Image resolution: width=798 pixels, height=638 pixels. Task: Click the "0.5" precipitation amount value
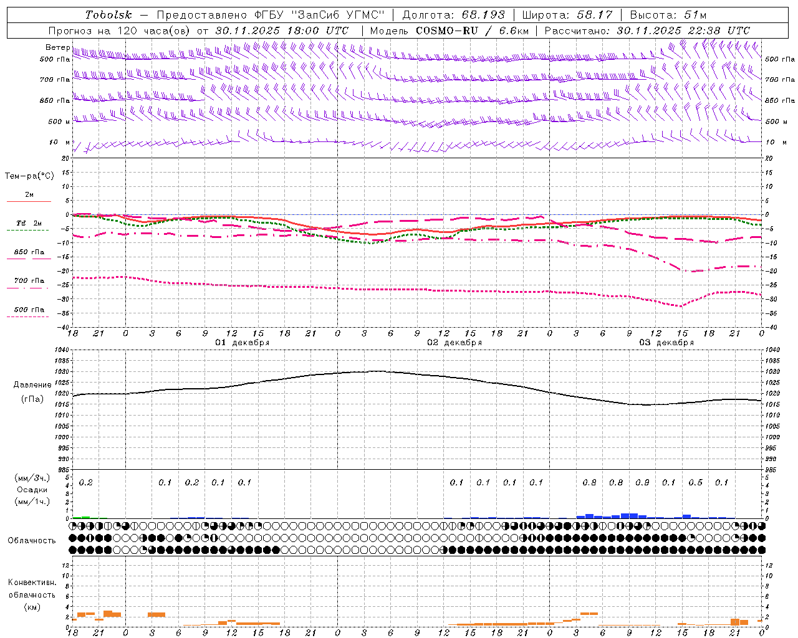[x=695, y=482]
